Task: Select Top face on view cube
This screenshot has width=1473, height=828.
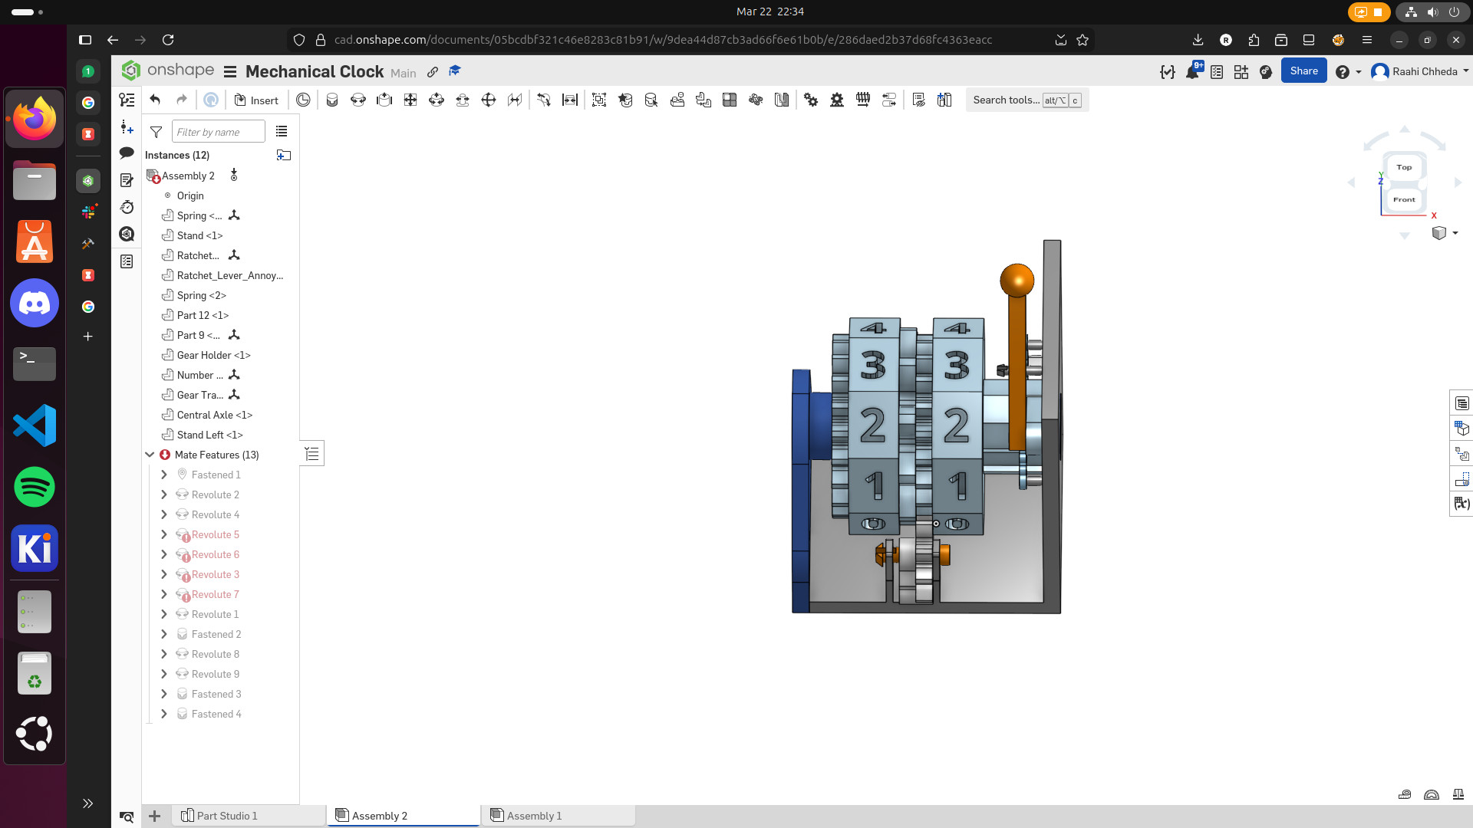Action: (1404, 167)
